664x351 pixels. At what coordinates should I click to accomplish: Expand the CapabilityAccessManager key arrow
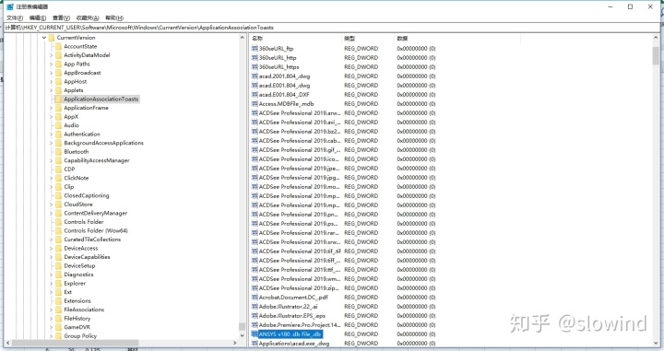[52, 160]
